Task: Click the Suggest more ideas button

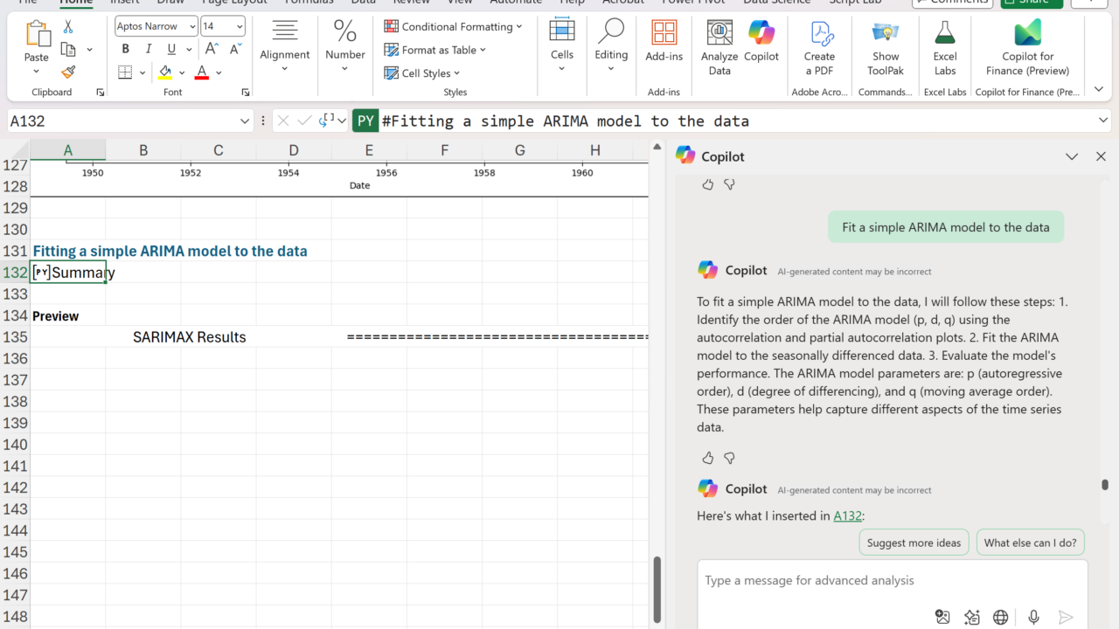Action: click(914, 543)
